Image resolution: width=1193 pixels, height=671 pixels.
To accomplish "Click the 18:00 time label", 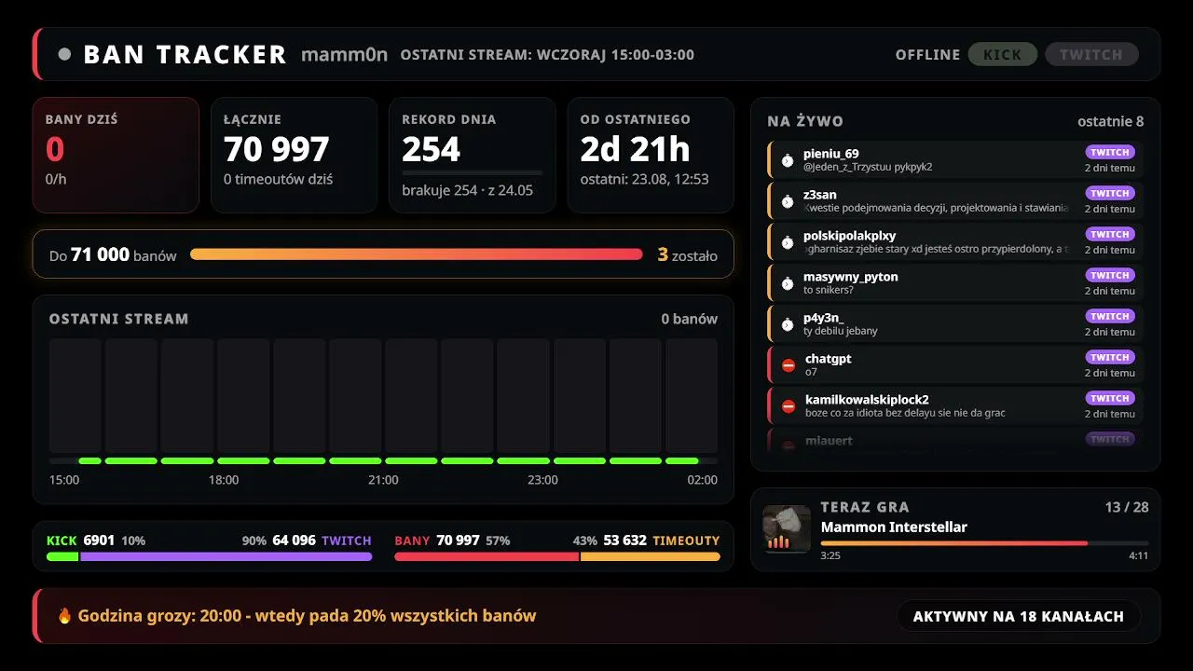I will click(224, 480).
